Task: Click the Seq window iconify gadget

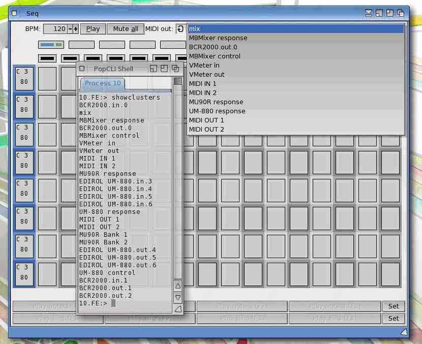Action: (369, 13)
